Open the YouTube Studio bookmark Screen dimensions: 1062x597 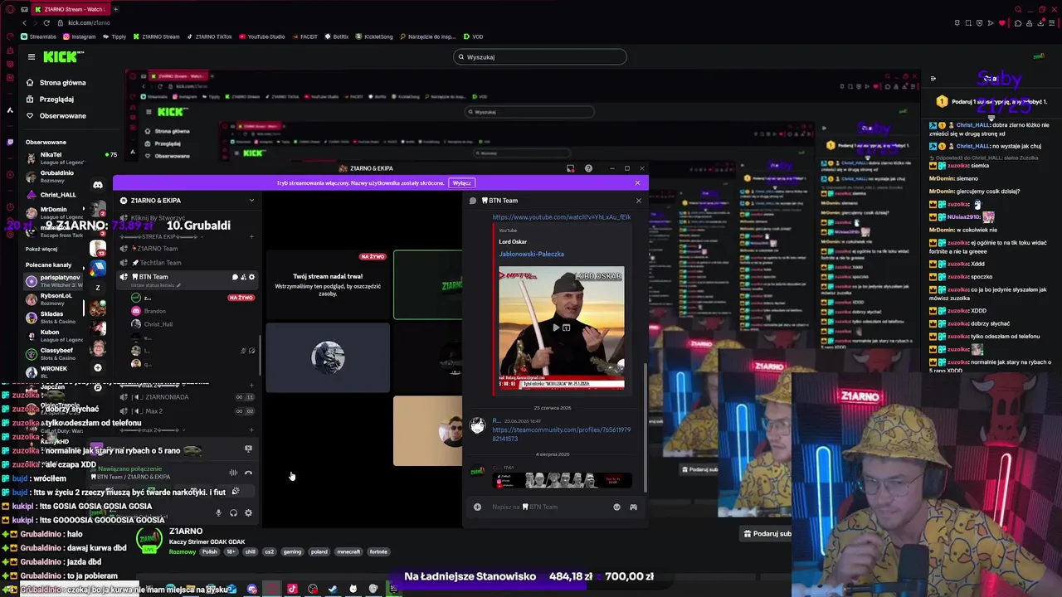pos(261,36)
